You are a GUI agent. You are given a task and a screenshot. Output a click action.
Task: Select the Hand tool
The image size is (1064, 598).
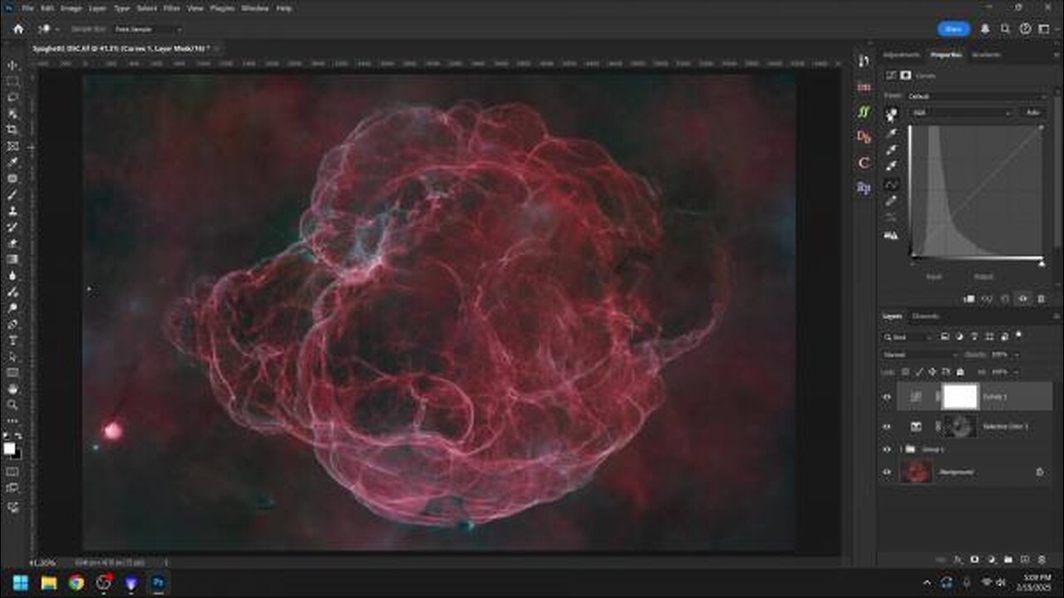click(12, 389)
